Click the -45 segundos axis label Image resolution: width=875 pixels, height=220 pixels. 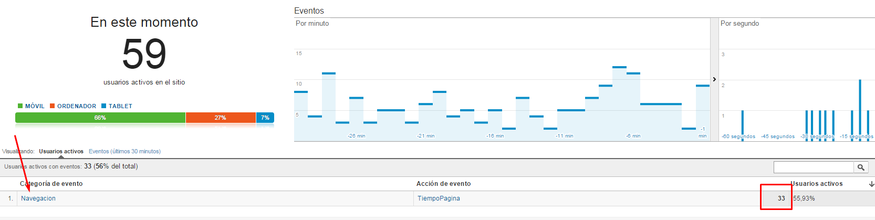coord(778,137)
